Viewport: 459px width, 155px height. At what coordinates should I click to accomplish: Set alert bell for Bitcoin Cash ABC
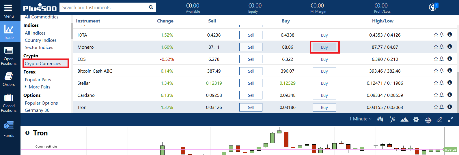click(441, 71)
